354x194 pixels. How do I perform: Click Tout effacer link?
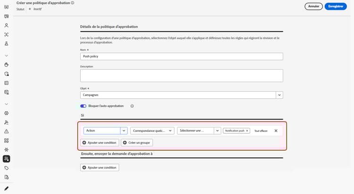[261, 131]
